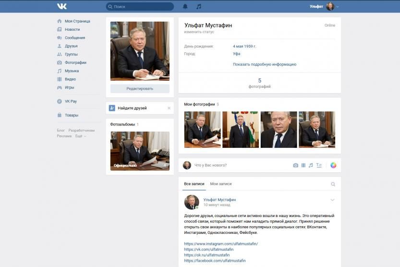Attach a photo via camera icon

tap(295, 165)
